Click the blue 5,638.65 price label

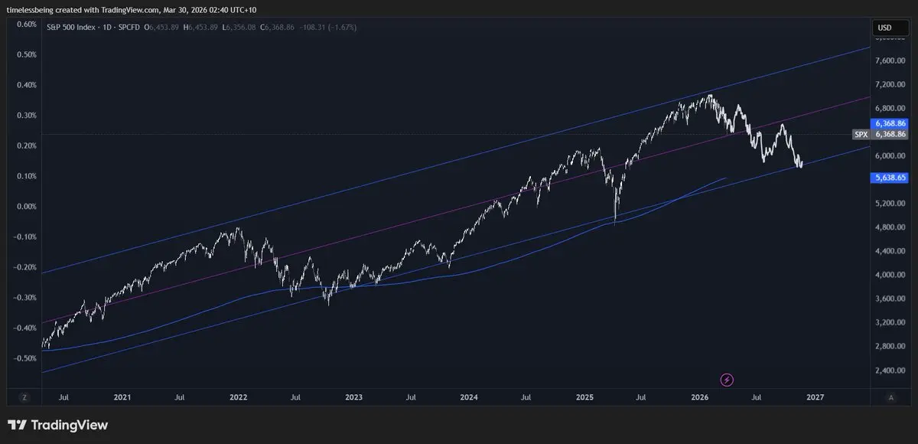click(x=890, y=178)
